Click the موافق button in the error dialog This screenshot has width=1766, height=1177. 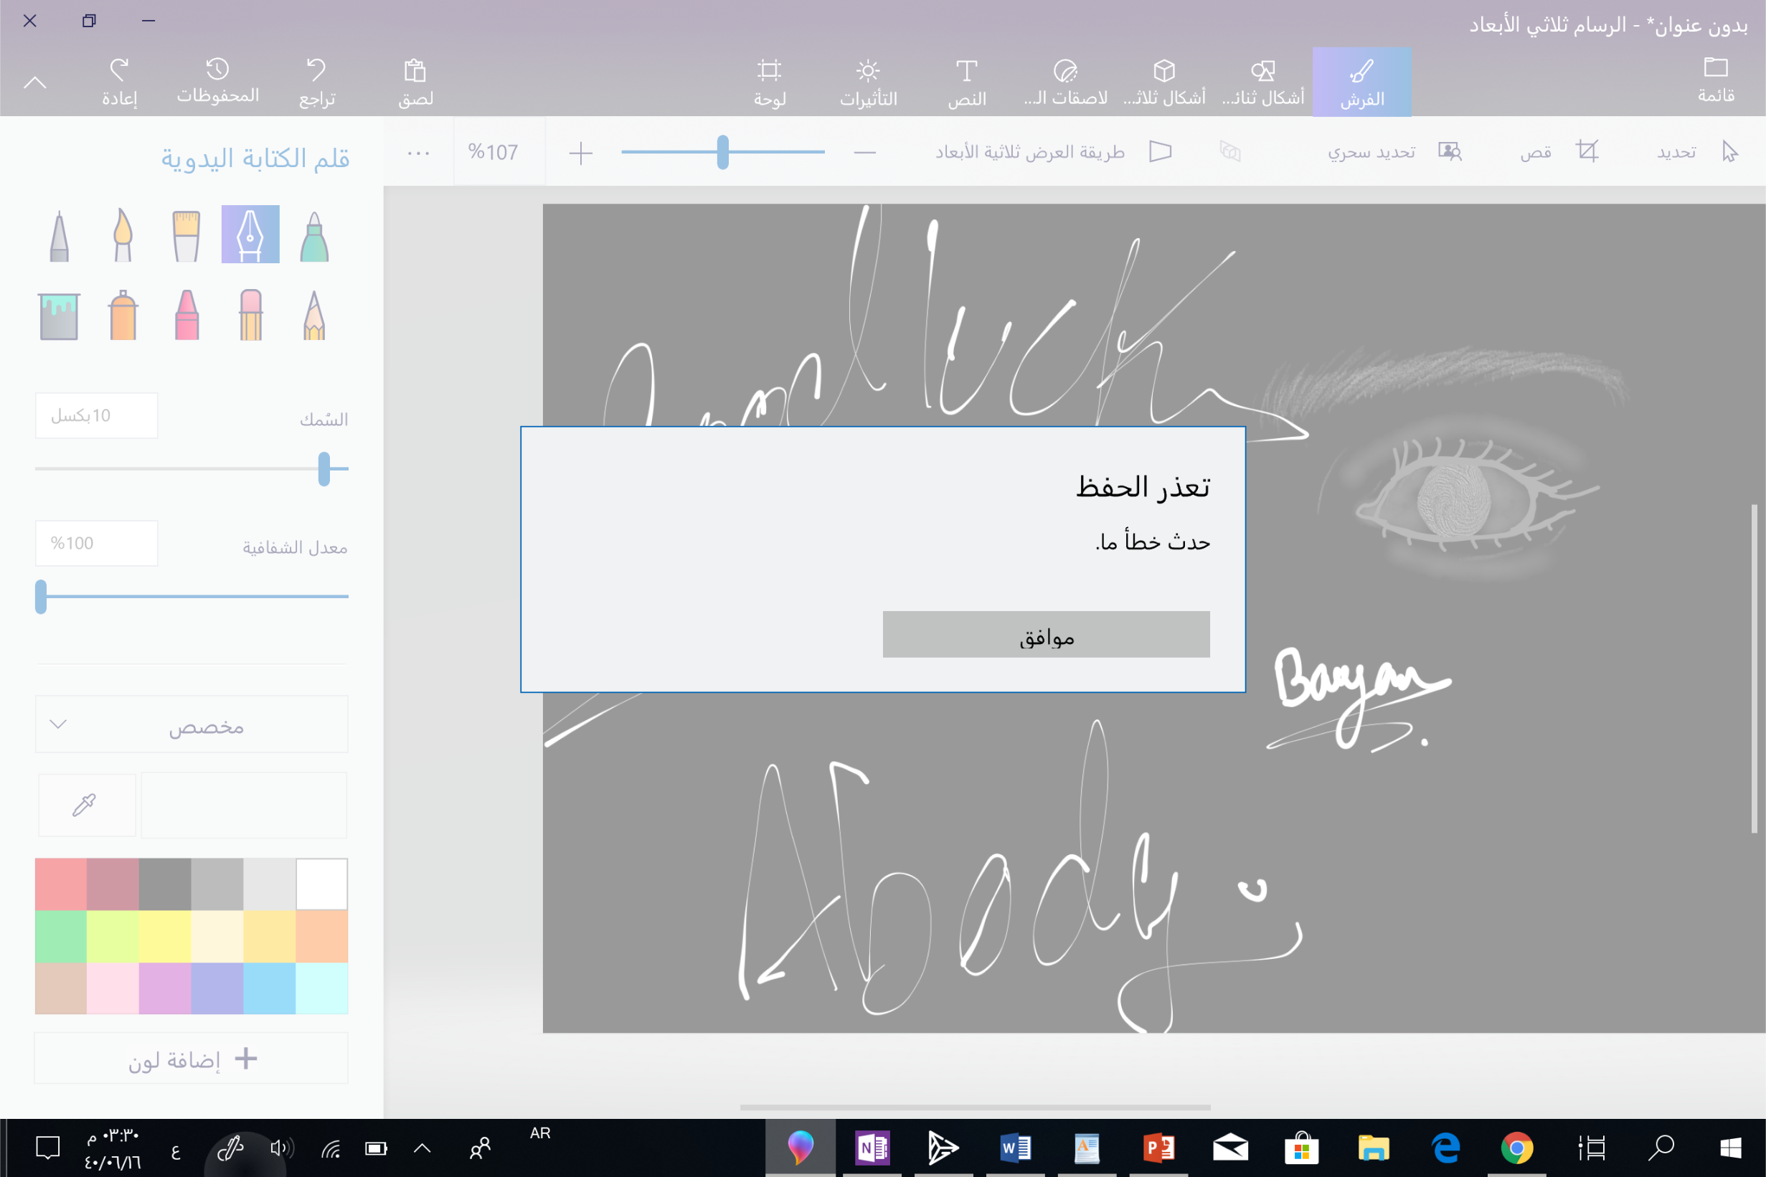pos(1046,634)
